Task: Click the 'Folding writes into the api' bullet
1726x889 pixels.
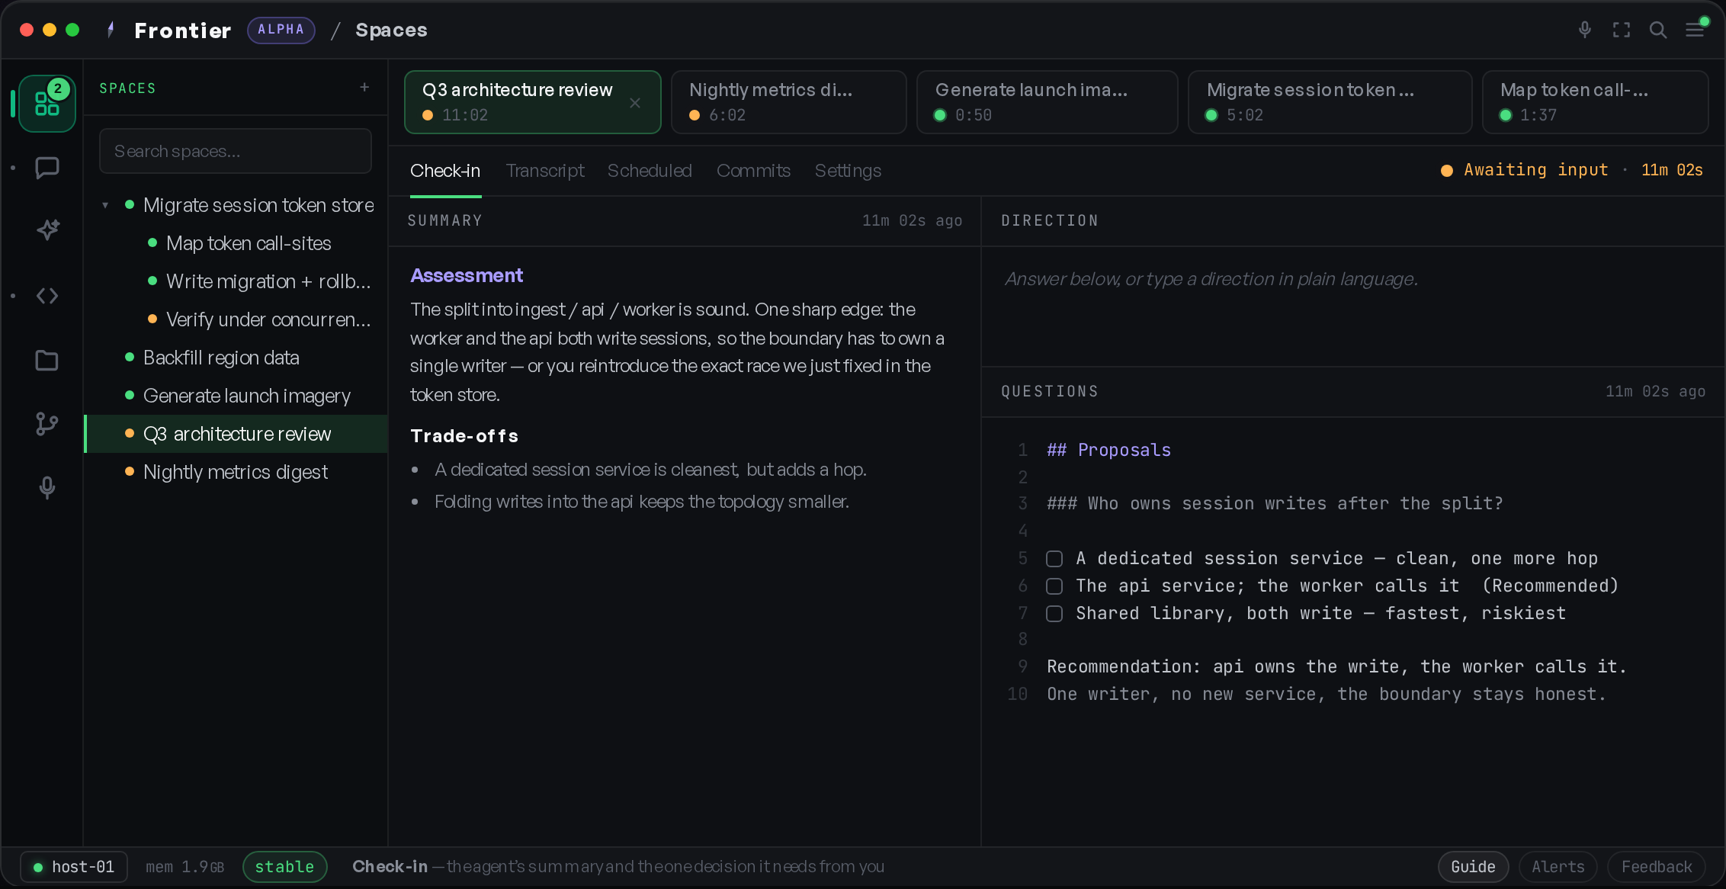Action: tap(641, 502)
